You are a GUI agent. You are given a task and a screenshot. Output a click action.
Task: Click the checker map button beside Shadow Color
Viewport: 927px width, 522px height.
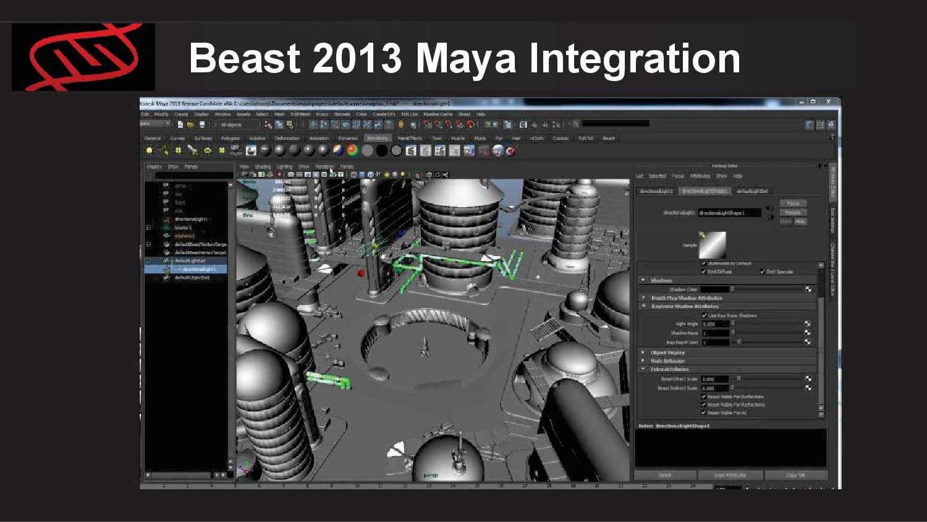(808, 289)
